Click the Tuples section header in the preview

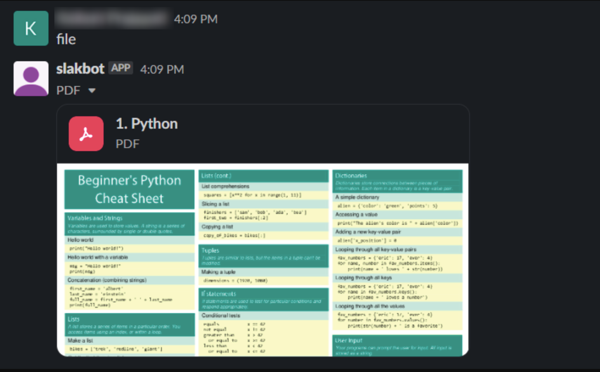pyautogui.click(x=210, y=250)
